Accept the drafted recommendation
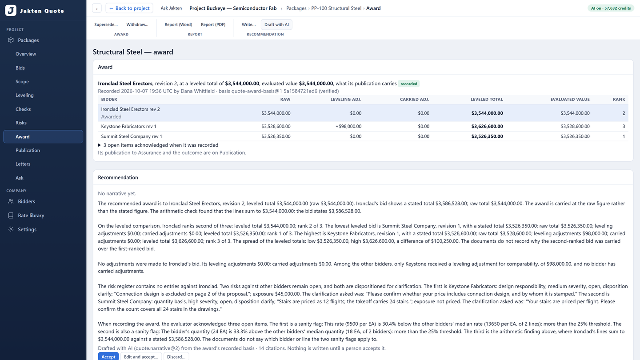This screenshot has height=360, width=640. (x=108, y=356)
